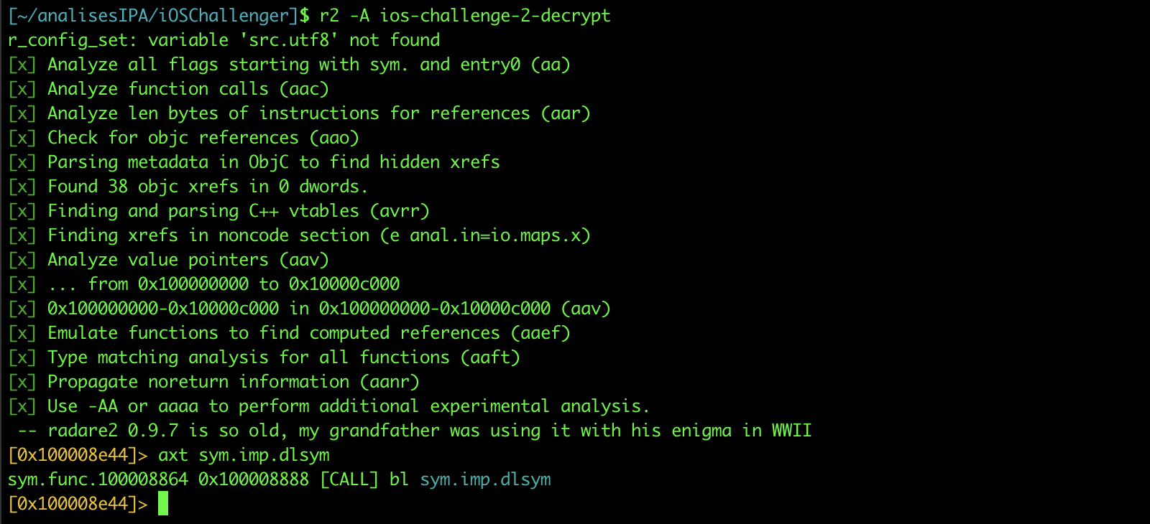Click the [x] marker beside Analyze function calls
This screenshot has width=1150, height=524.
click(22, 89)
